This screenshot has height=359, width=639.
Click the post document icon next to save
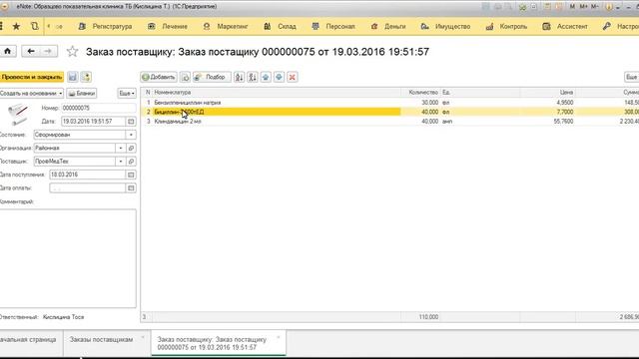pyautogui.click(x=86, y=77)
